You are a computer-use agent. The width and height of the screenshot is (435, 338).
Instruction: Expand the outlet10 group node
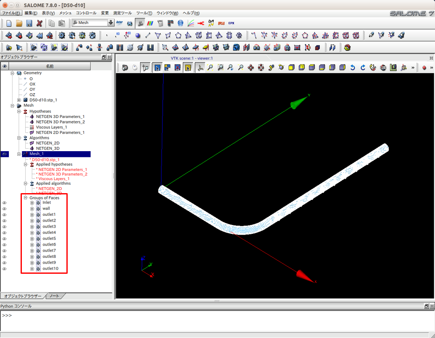pos(32,269)
